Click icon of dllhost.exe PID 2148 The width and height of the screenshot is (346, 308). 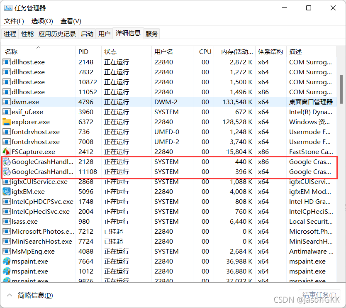tap(6, 62)
